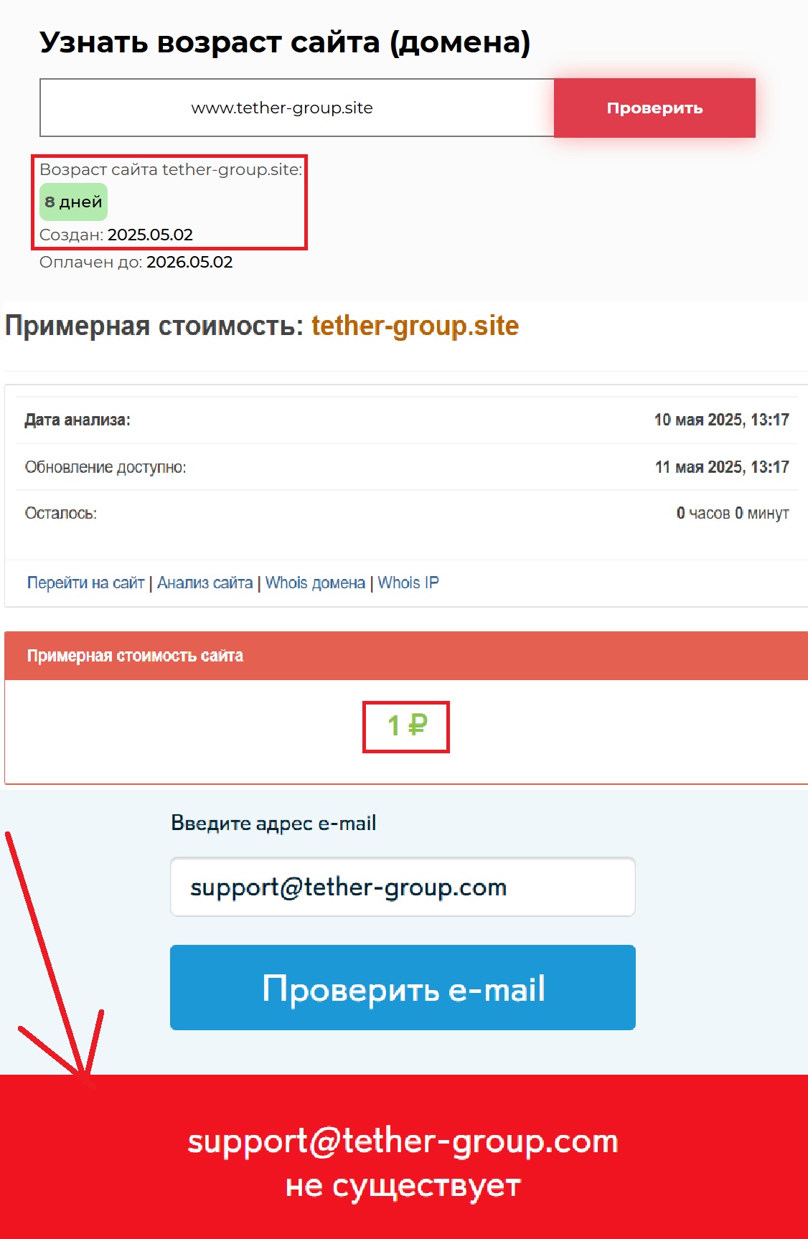Open the Whois IP link
808x1239 pixels.
408,583
